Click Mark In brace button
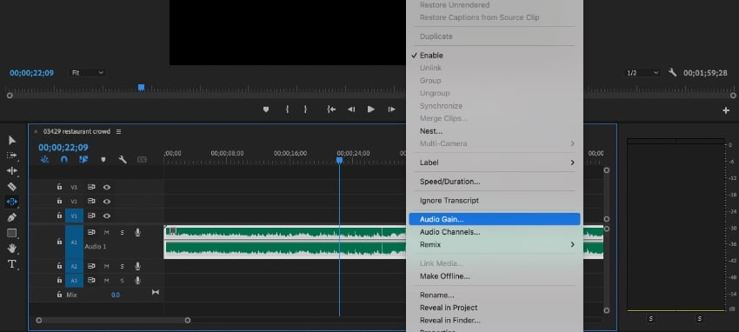The width and height of the screenshot is (739, 332). point(287,110)
